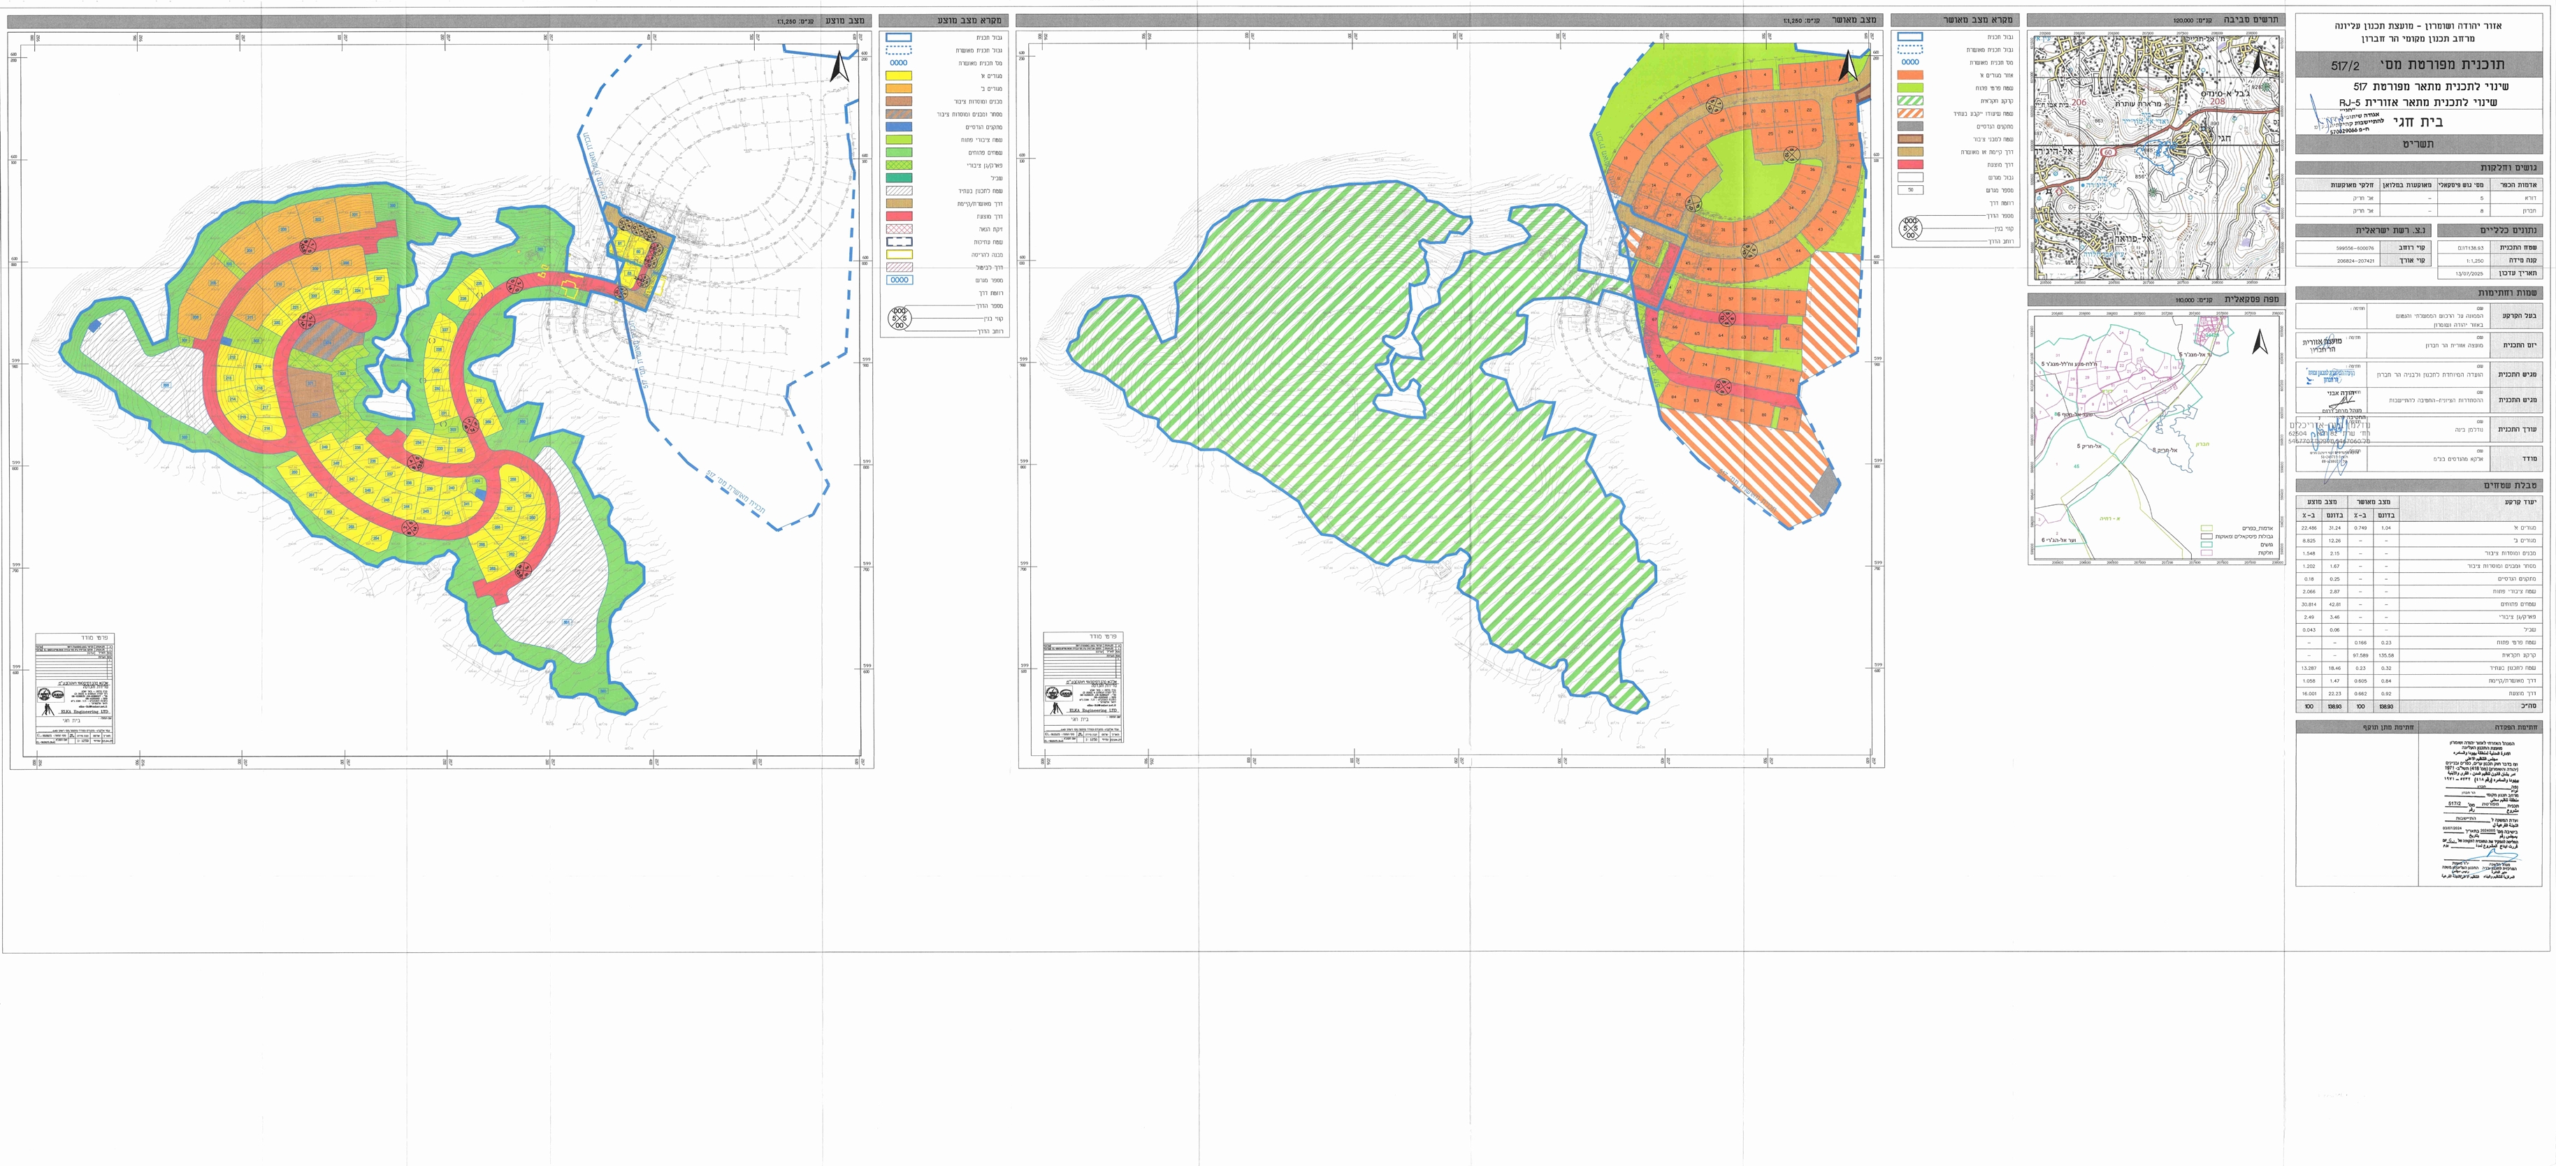Image resolution: width=2556 pixels, height=1166 pixels.
Task: Click the north arrow on the proposed-state map
Action: click(x=839, y=66)
